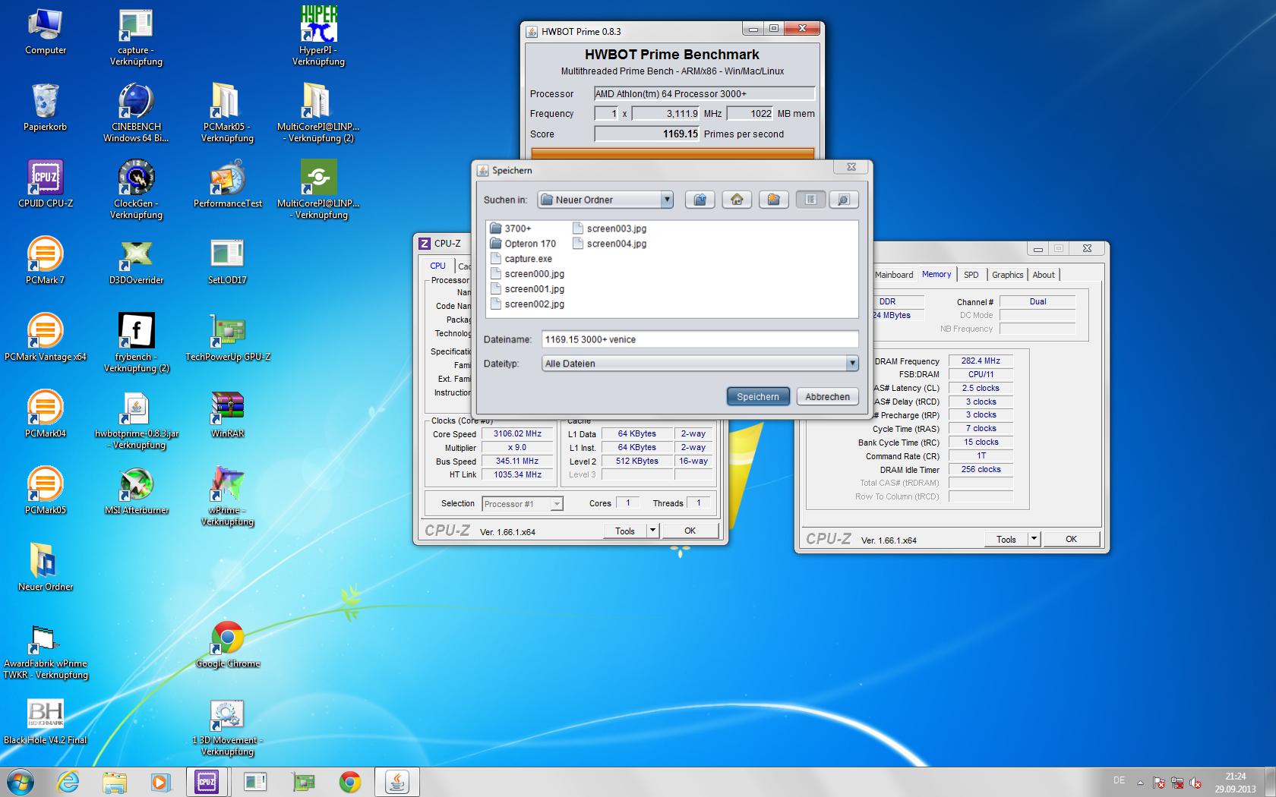Click Tools button in CPU-Z CPU window
Image resolution: width=1276 pixels, height=797 pixels.
(x=625, y=531)
